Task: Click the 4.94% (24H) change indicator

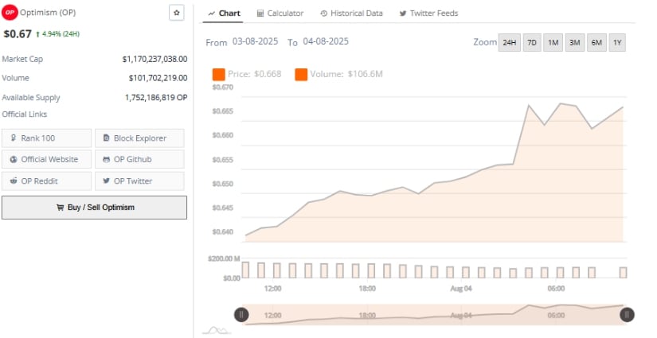Action: tap(58, 34)
